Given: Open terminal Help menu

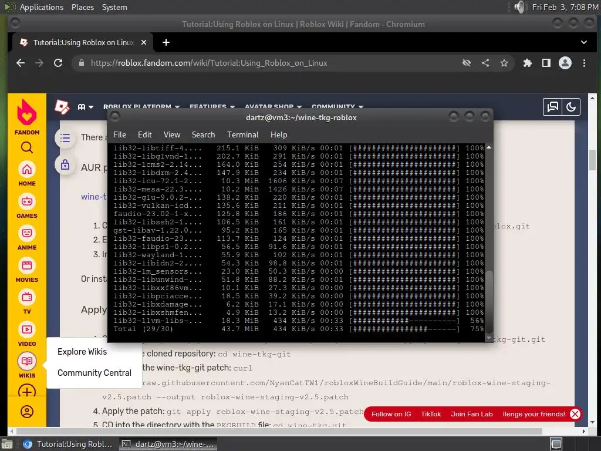Looking at the screenshot, I should coord(279,134).
